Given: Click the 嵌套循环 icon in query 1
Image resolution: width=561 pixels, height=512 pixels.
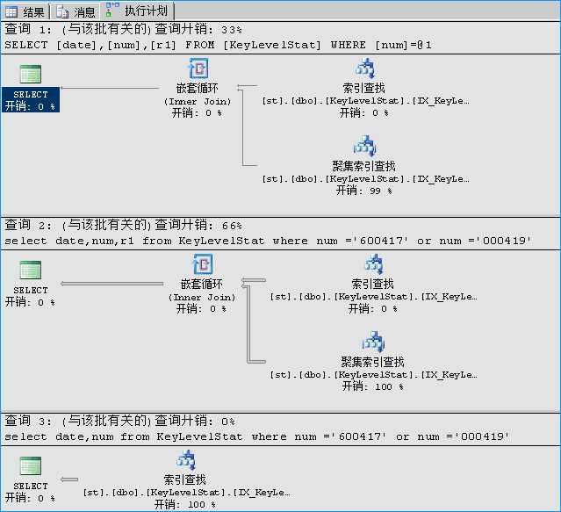Looking at the screenshot, I should 198,68.
